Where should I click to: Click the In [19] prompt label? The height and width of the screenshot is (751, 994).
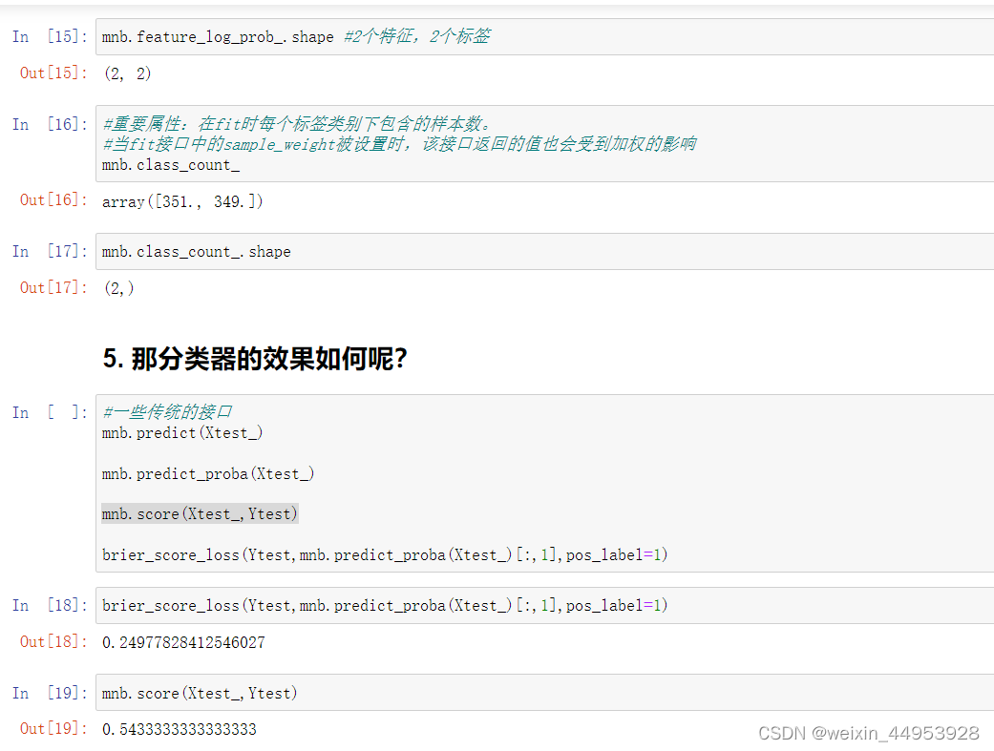[x=50, y=693]
